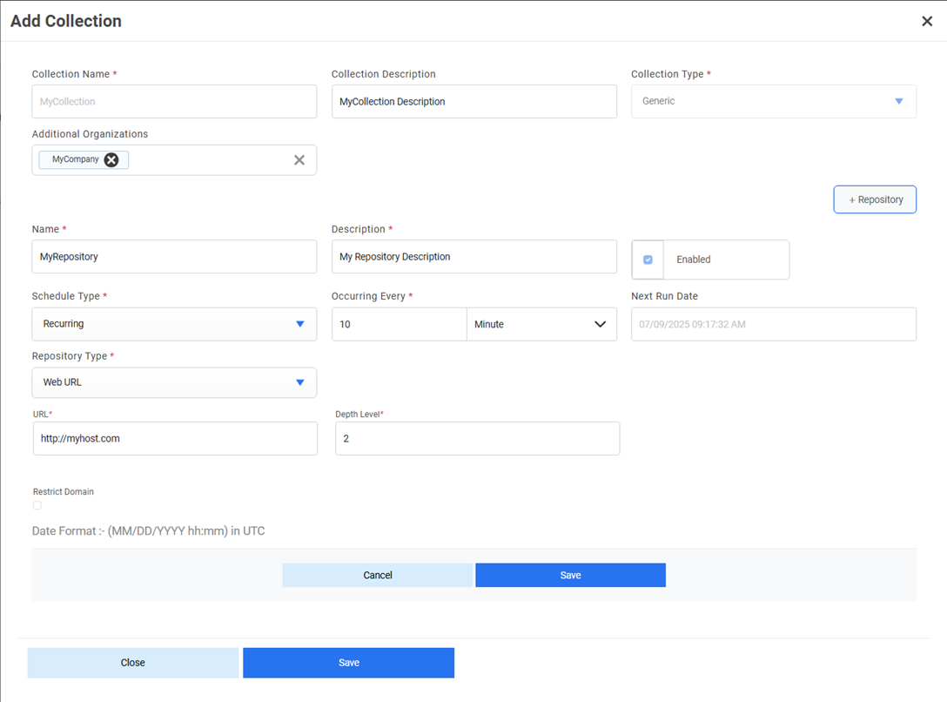Viewport: 947px width, 702px height.
Task: Click the Occurring Every number field
Action: point(399,324)
